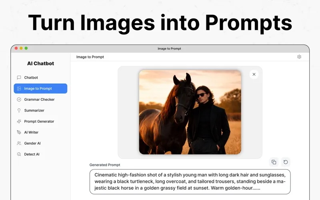Launch the AI Writer tool
Image resolution: width=320 pixels, height=200 pixels.
40,132
